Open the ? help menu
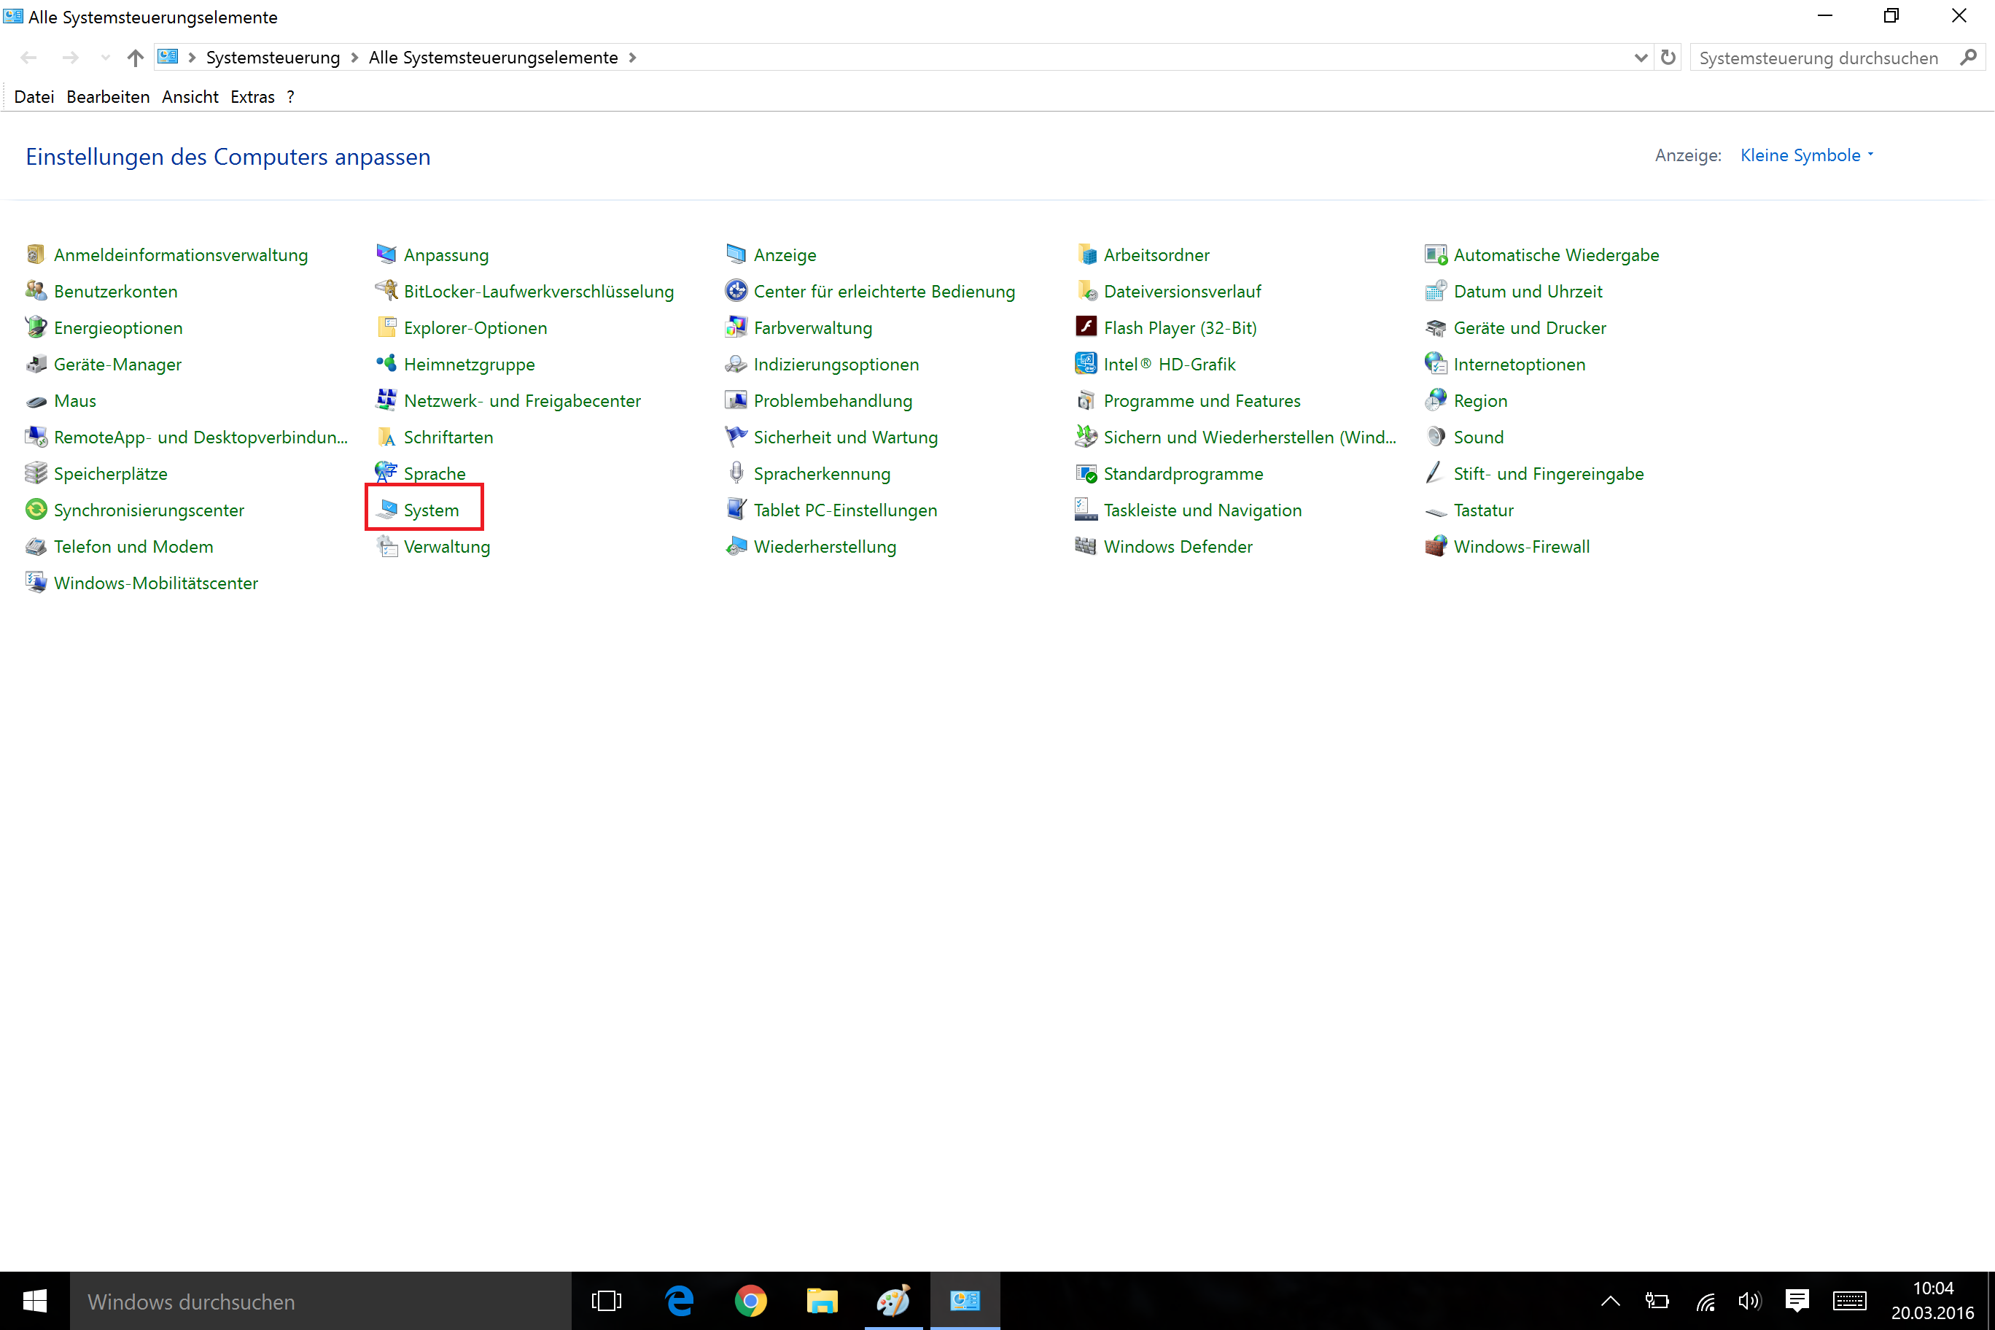Image resolution: width=1995 pixels, height=1330 pixels. (290, 97)
